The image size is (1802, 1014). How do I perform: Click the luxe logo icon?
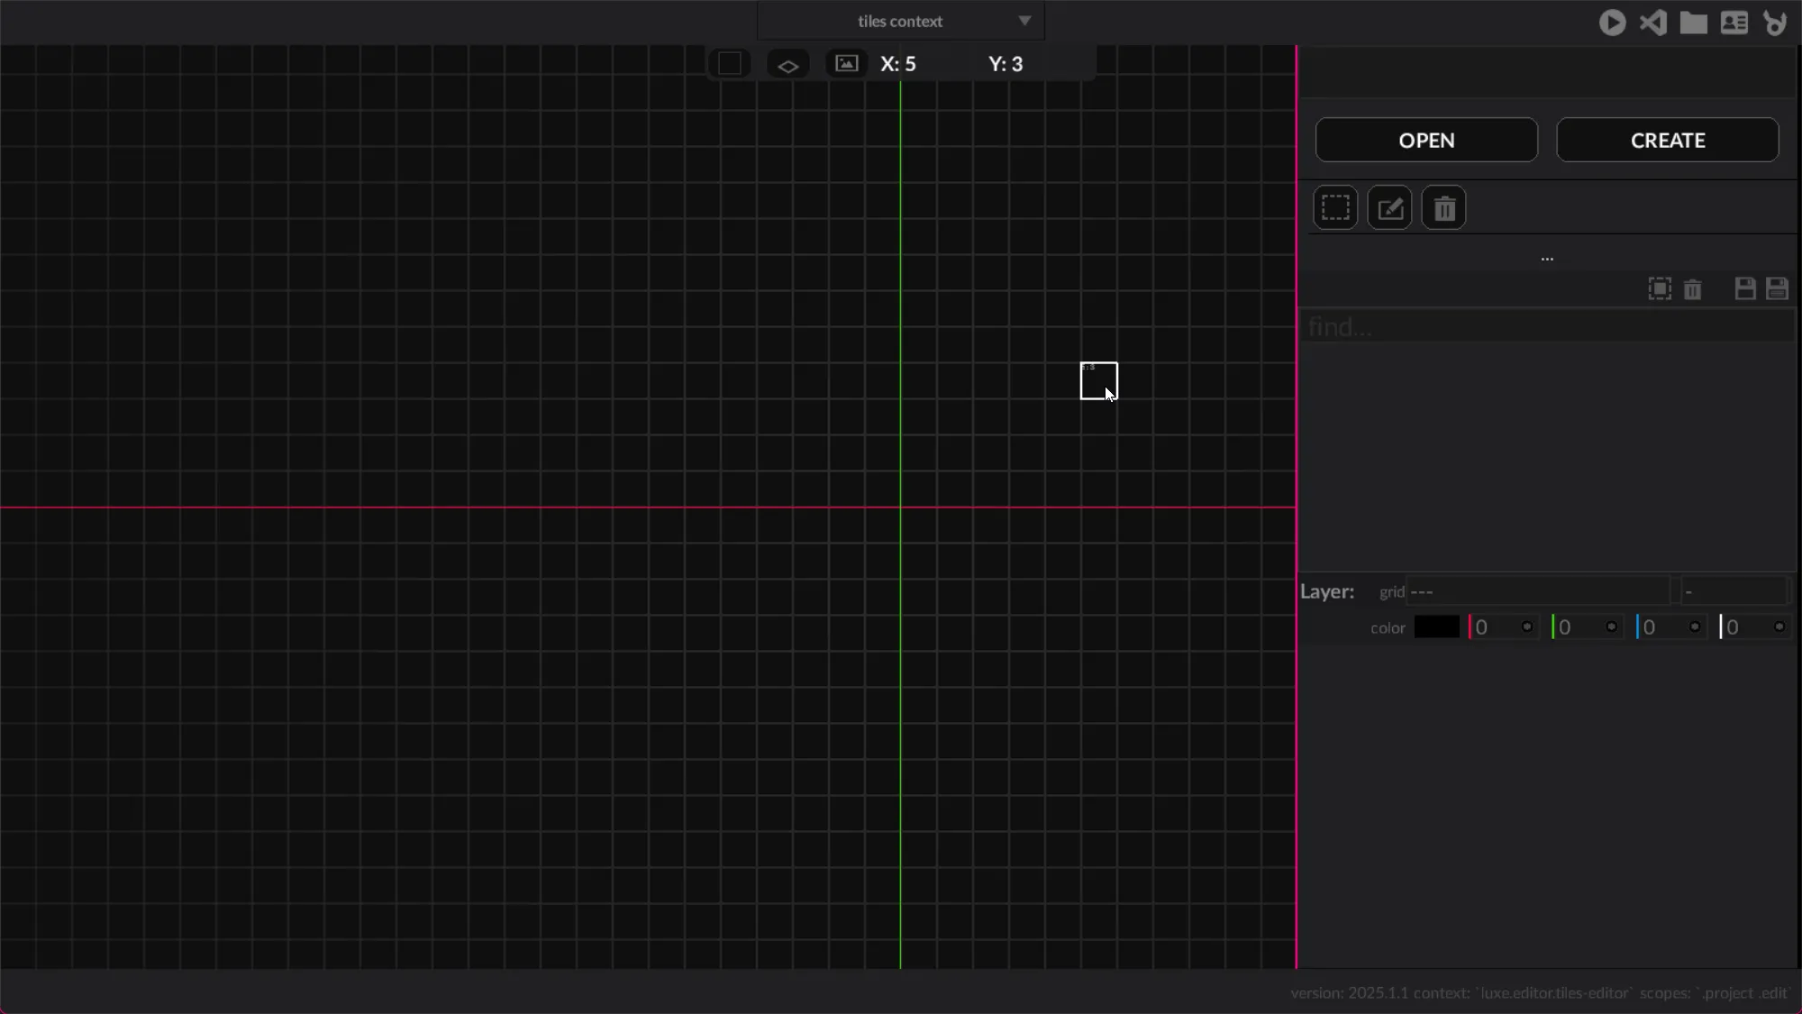click(x=1775, y=23)
